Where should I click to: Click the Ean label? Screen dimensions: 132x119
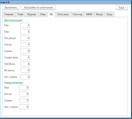(x=7, y=25)
